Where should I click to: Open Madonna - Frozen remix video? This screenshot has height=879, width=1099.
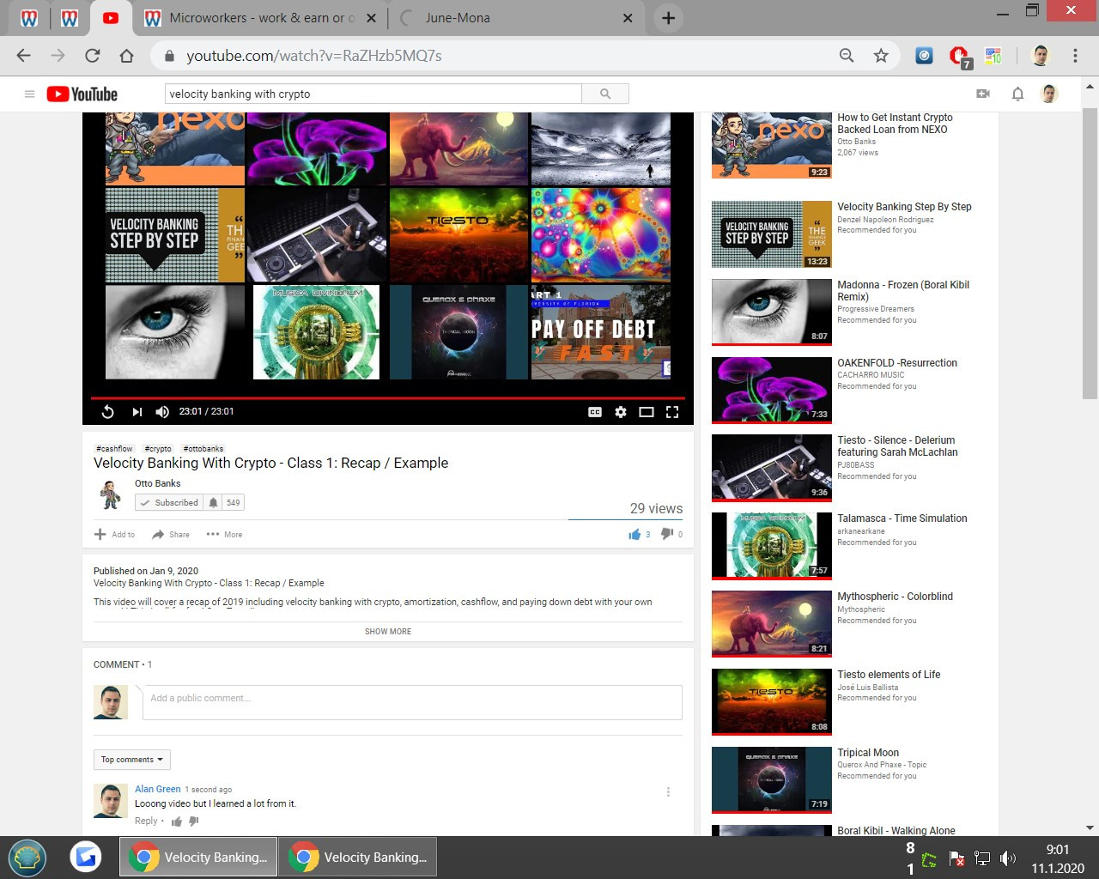pos(903,291)
